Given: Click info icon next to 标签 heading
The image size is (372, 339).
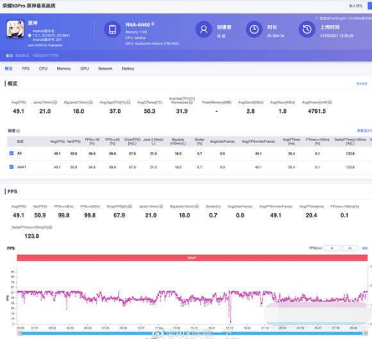Looking at the screenshot, I should pyautogui.click(x=18, y=131).
